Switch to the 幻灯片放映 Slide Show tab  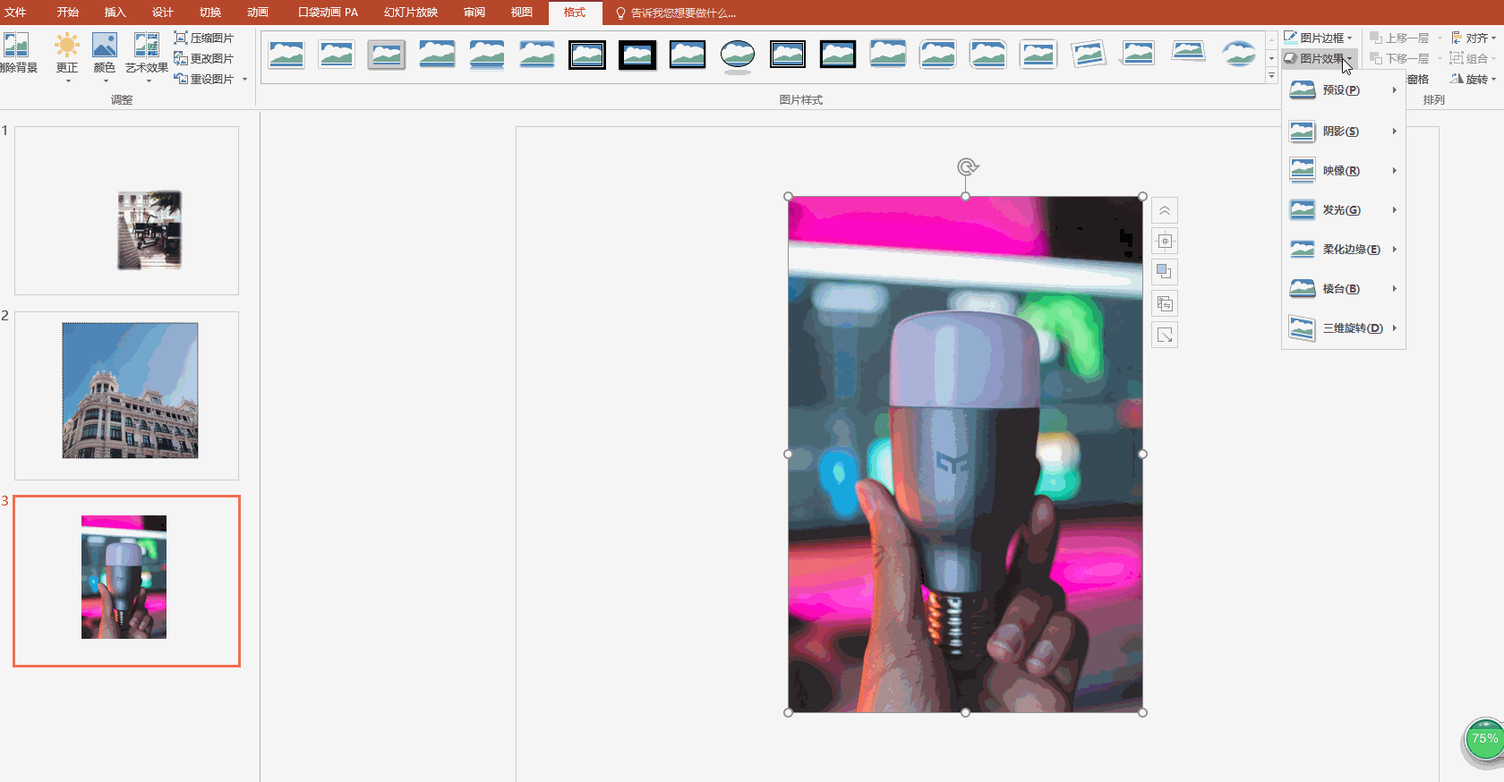411,13
